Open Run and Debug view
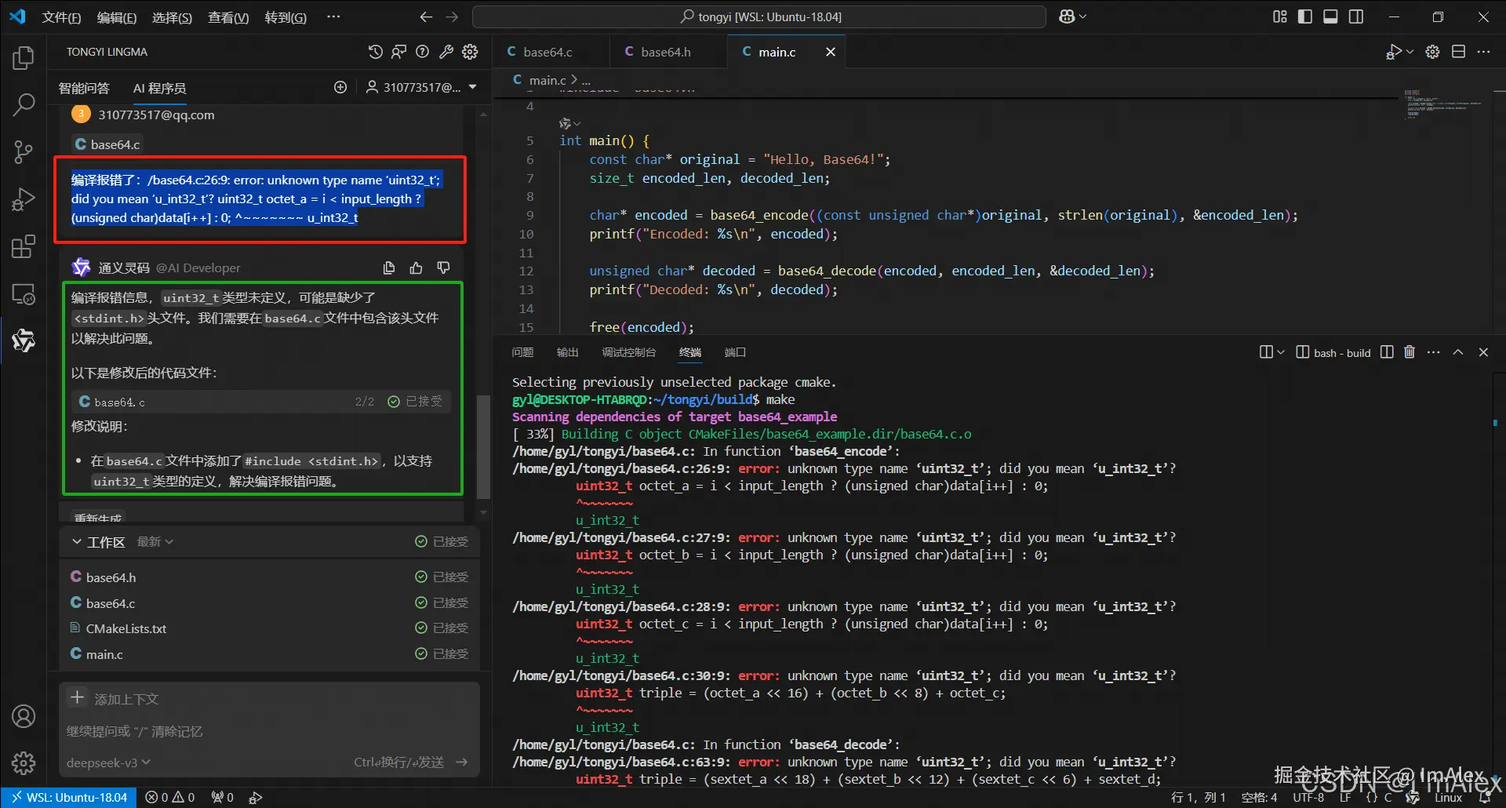Screen dimensions: 1506x808 coord(24,200)
